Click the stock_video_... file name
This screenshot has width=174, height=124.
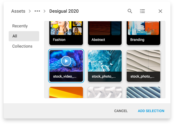65,76
